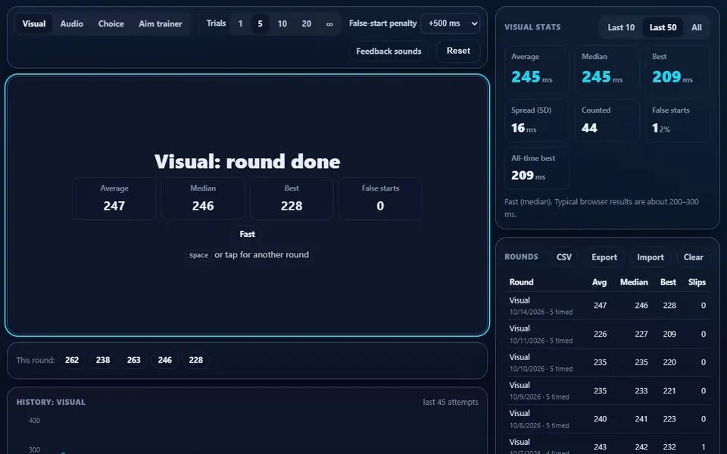Image resolution: width=727 pixels, height=454 pixels.
Task: Select the 10/11/2026 Visual round row
Action: [x=608, y=334]
